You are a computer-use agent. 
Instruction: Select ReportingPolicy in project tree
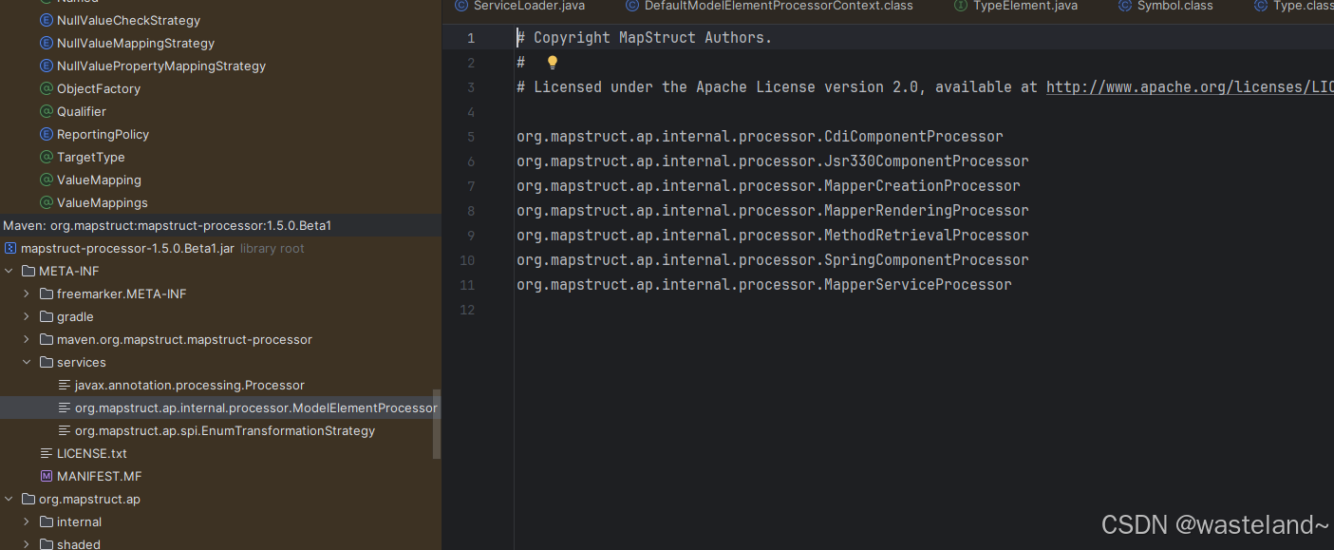(103, 134)
